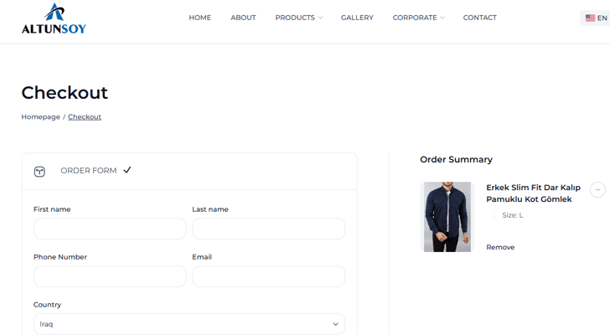Screen dimensions: 610x335
Task: Remove the item from order summary
Action: tap(500, 247)
